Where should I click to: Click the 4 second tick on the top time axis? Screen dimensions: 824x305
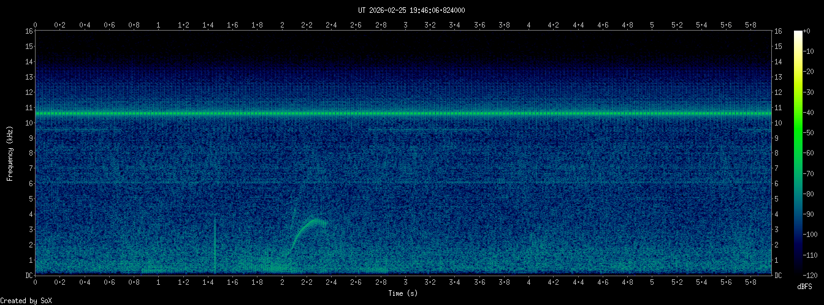(x=528, y=25)
